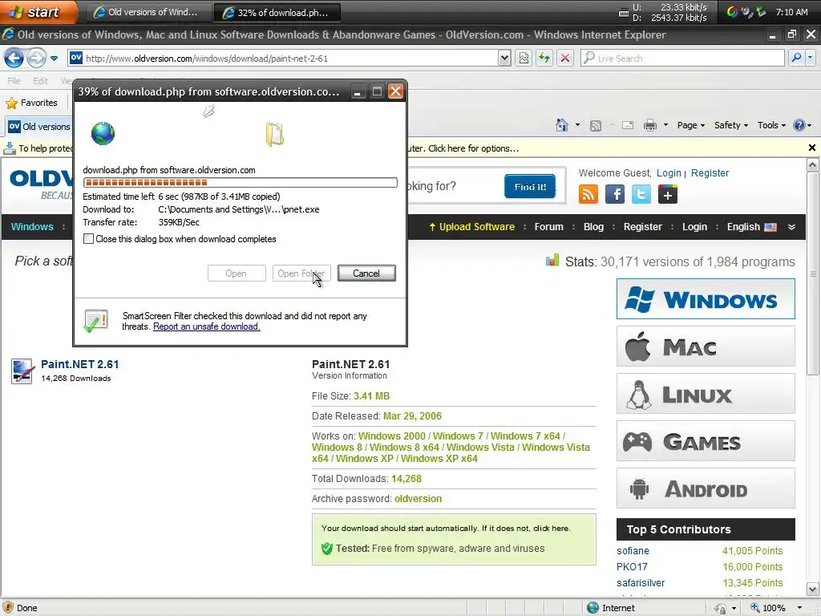Click the Live Search magnifier button
This screenshot has height=616, width=821.
point(796,58)
